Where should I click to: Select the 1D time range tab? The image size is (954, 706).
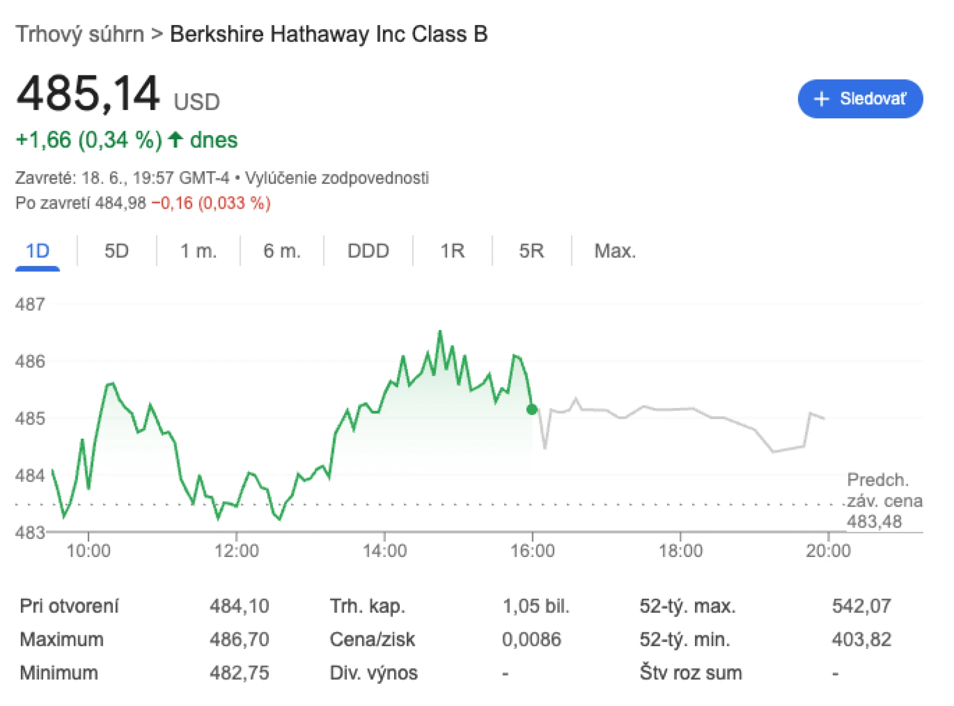coord(37,251)
